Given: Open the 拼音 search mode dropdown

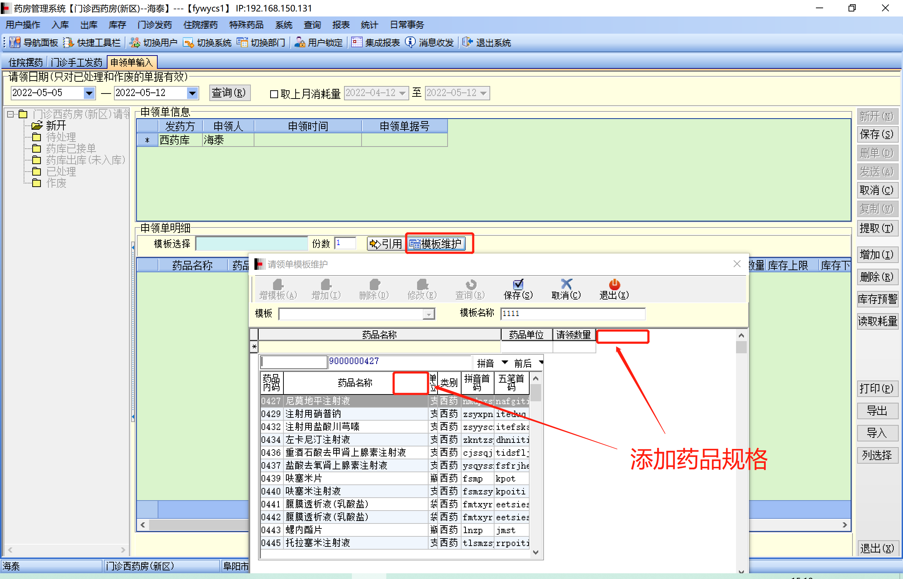Looking at the screenshot, I should [505, 363].
